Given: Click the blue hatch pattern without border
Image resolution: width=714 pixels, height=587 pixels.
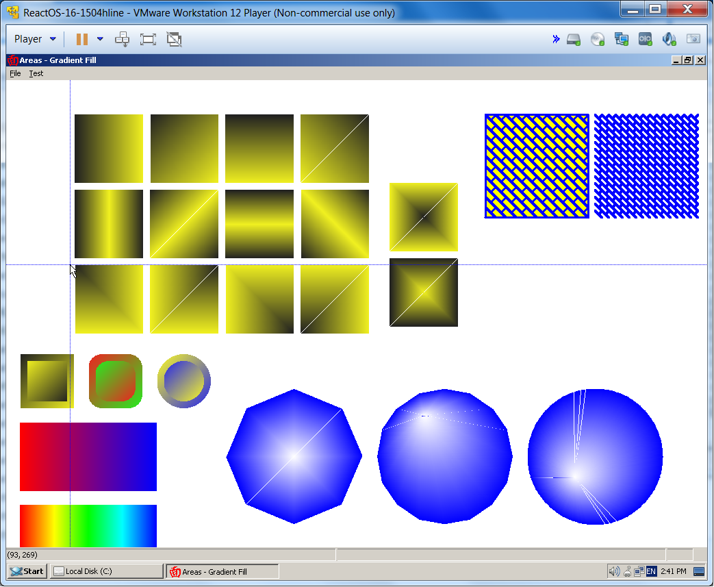Looking at the screenshot, I should coord(647,166).
